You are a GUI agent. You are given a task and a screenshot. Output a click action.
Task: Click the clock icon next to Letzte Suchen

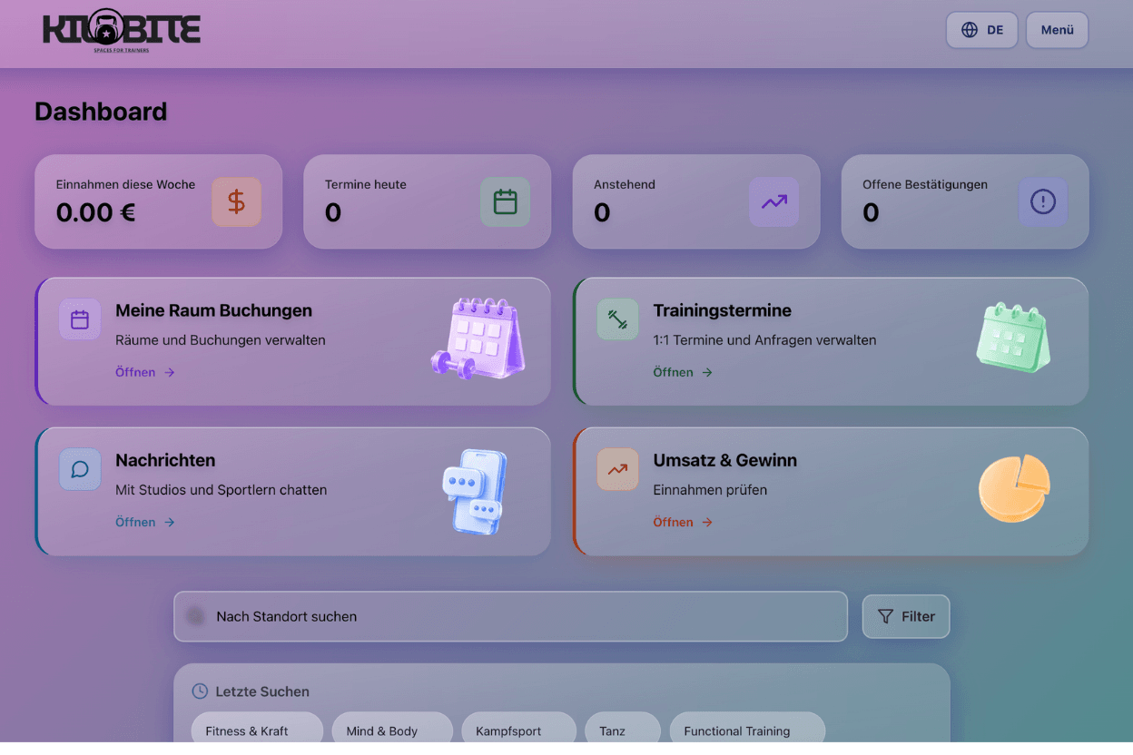tap(200, 691)
